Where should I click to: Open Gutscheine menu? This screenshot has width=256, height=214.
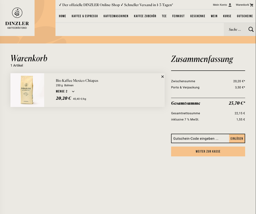click(x=245, y=16)
